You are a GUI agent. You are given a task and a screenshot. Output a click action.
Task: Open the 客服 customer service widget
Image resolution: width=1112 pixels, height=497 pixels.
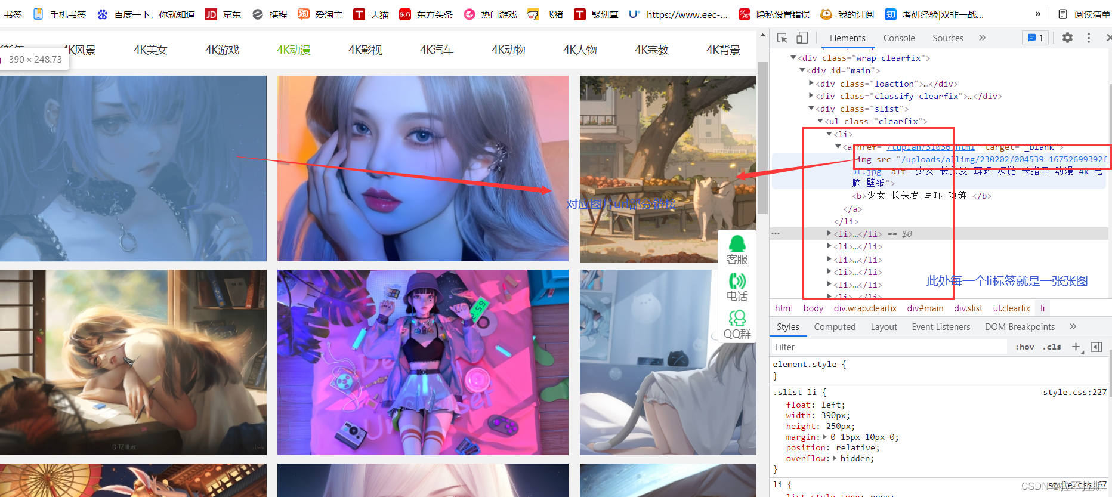[x=737, y=250]
